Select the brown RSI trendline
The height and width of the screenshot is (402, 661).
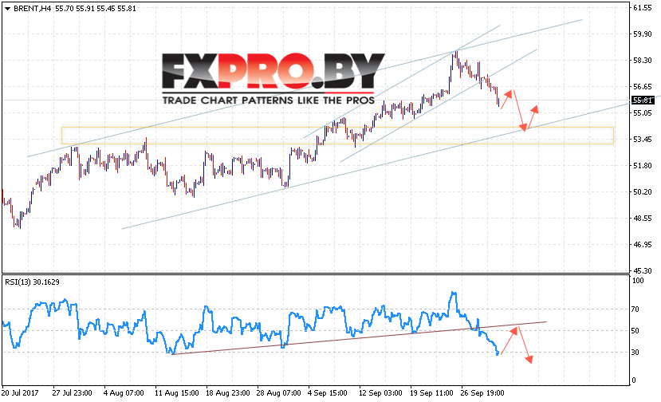click(x=359, y=338)
